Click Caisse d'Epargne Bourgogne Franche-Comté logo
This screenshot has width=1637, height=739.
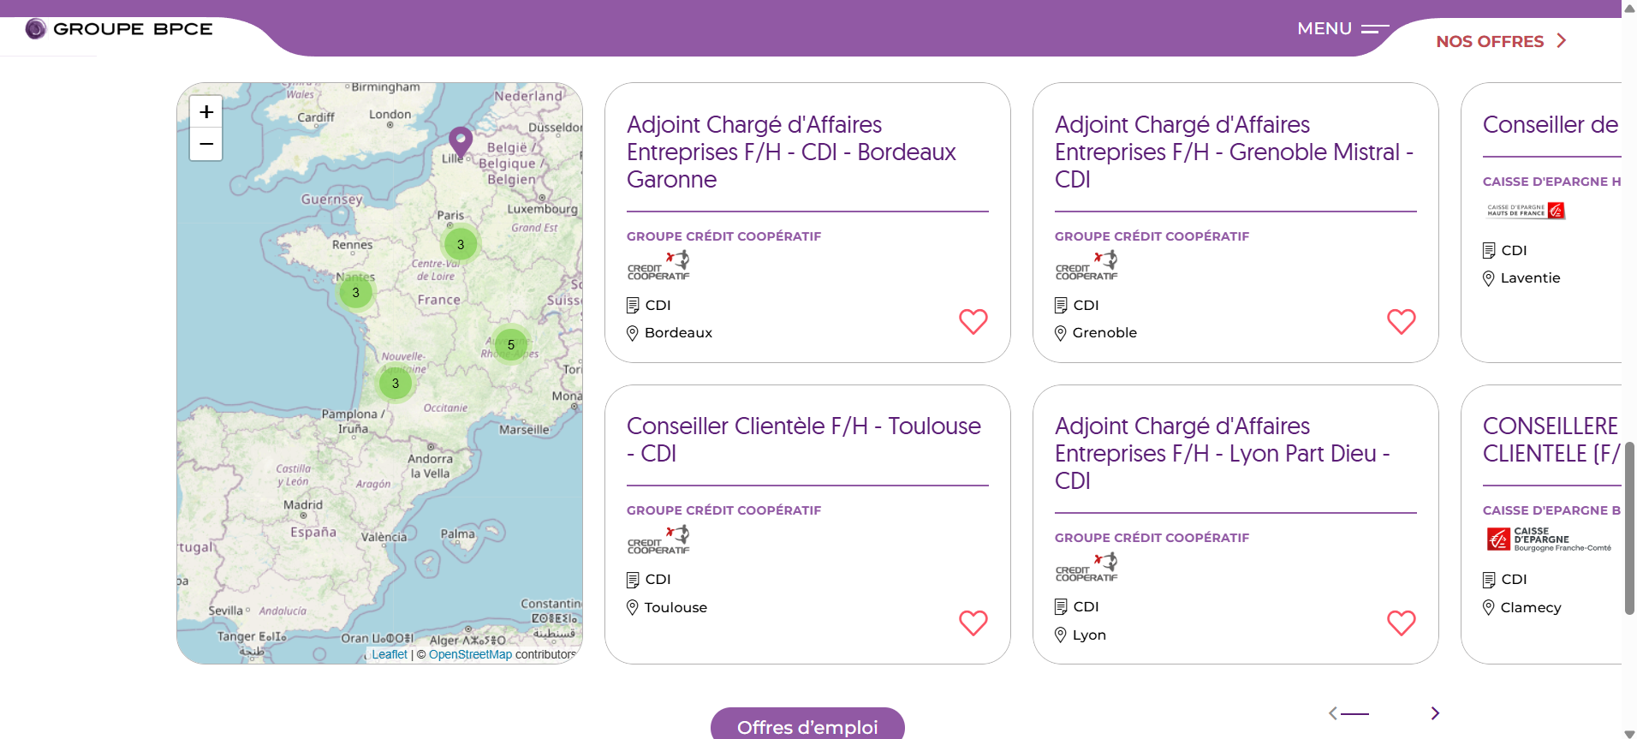pos(1550,539)
